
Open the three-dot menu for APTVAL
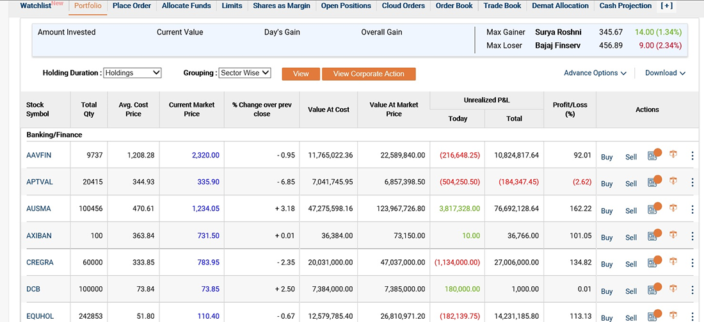[692, 182]
